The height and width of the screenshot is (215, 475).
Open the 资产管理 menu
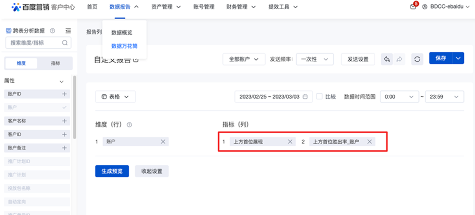click(x=166, y=7)
